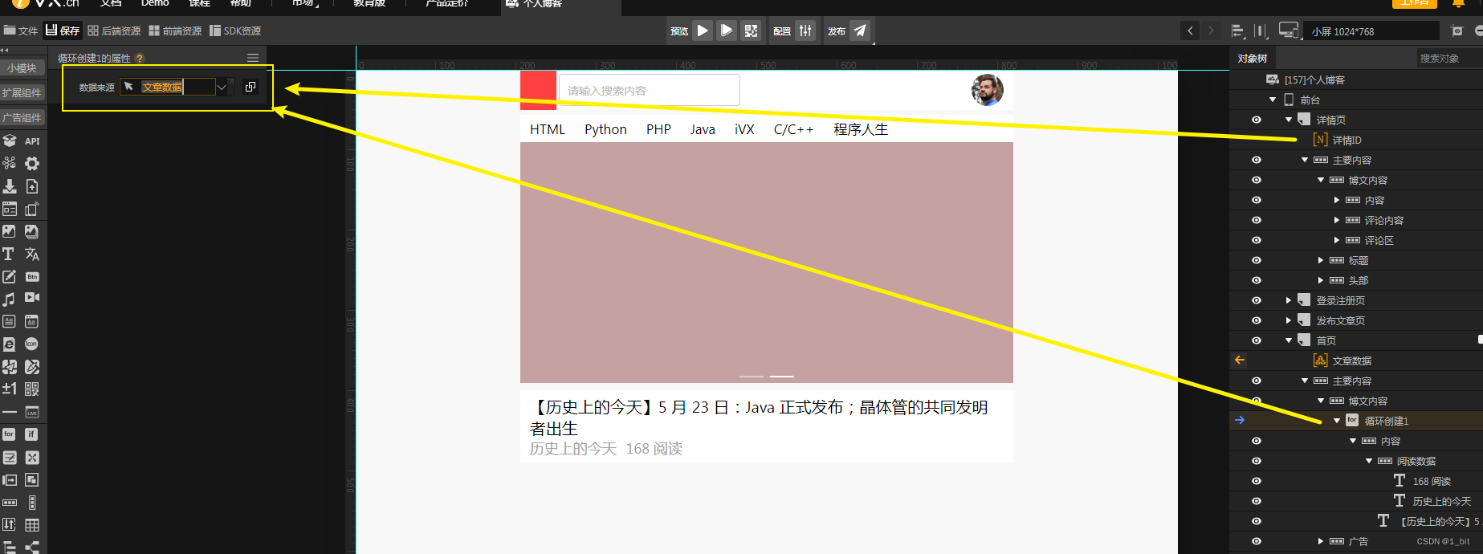Pick the 'for' loop component
This screenshot has height=554, width=1483.
pos(9,434)
